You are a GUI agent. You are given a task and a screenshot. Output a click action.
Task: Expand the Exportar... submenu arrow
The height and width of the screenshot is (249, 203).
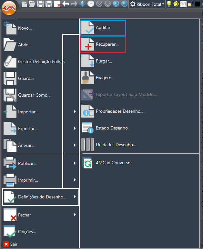tap(75, 128)
